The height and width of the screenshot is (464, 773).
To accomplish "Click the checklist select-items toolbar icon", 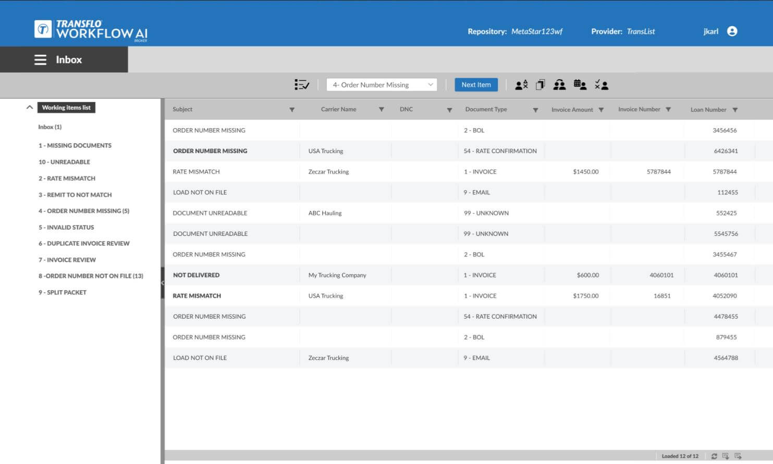I will (x=302, y=85).
